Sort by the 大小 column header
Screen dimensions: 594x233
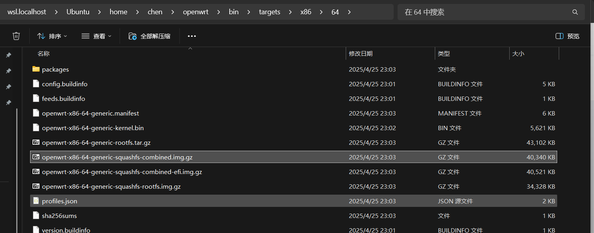(518, 53)
